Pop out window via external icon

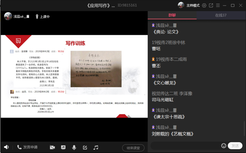(x=211, y=6)
